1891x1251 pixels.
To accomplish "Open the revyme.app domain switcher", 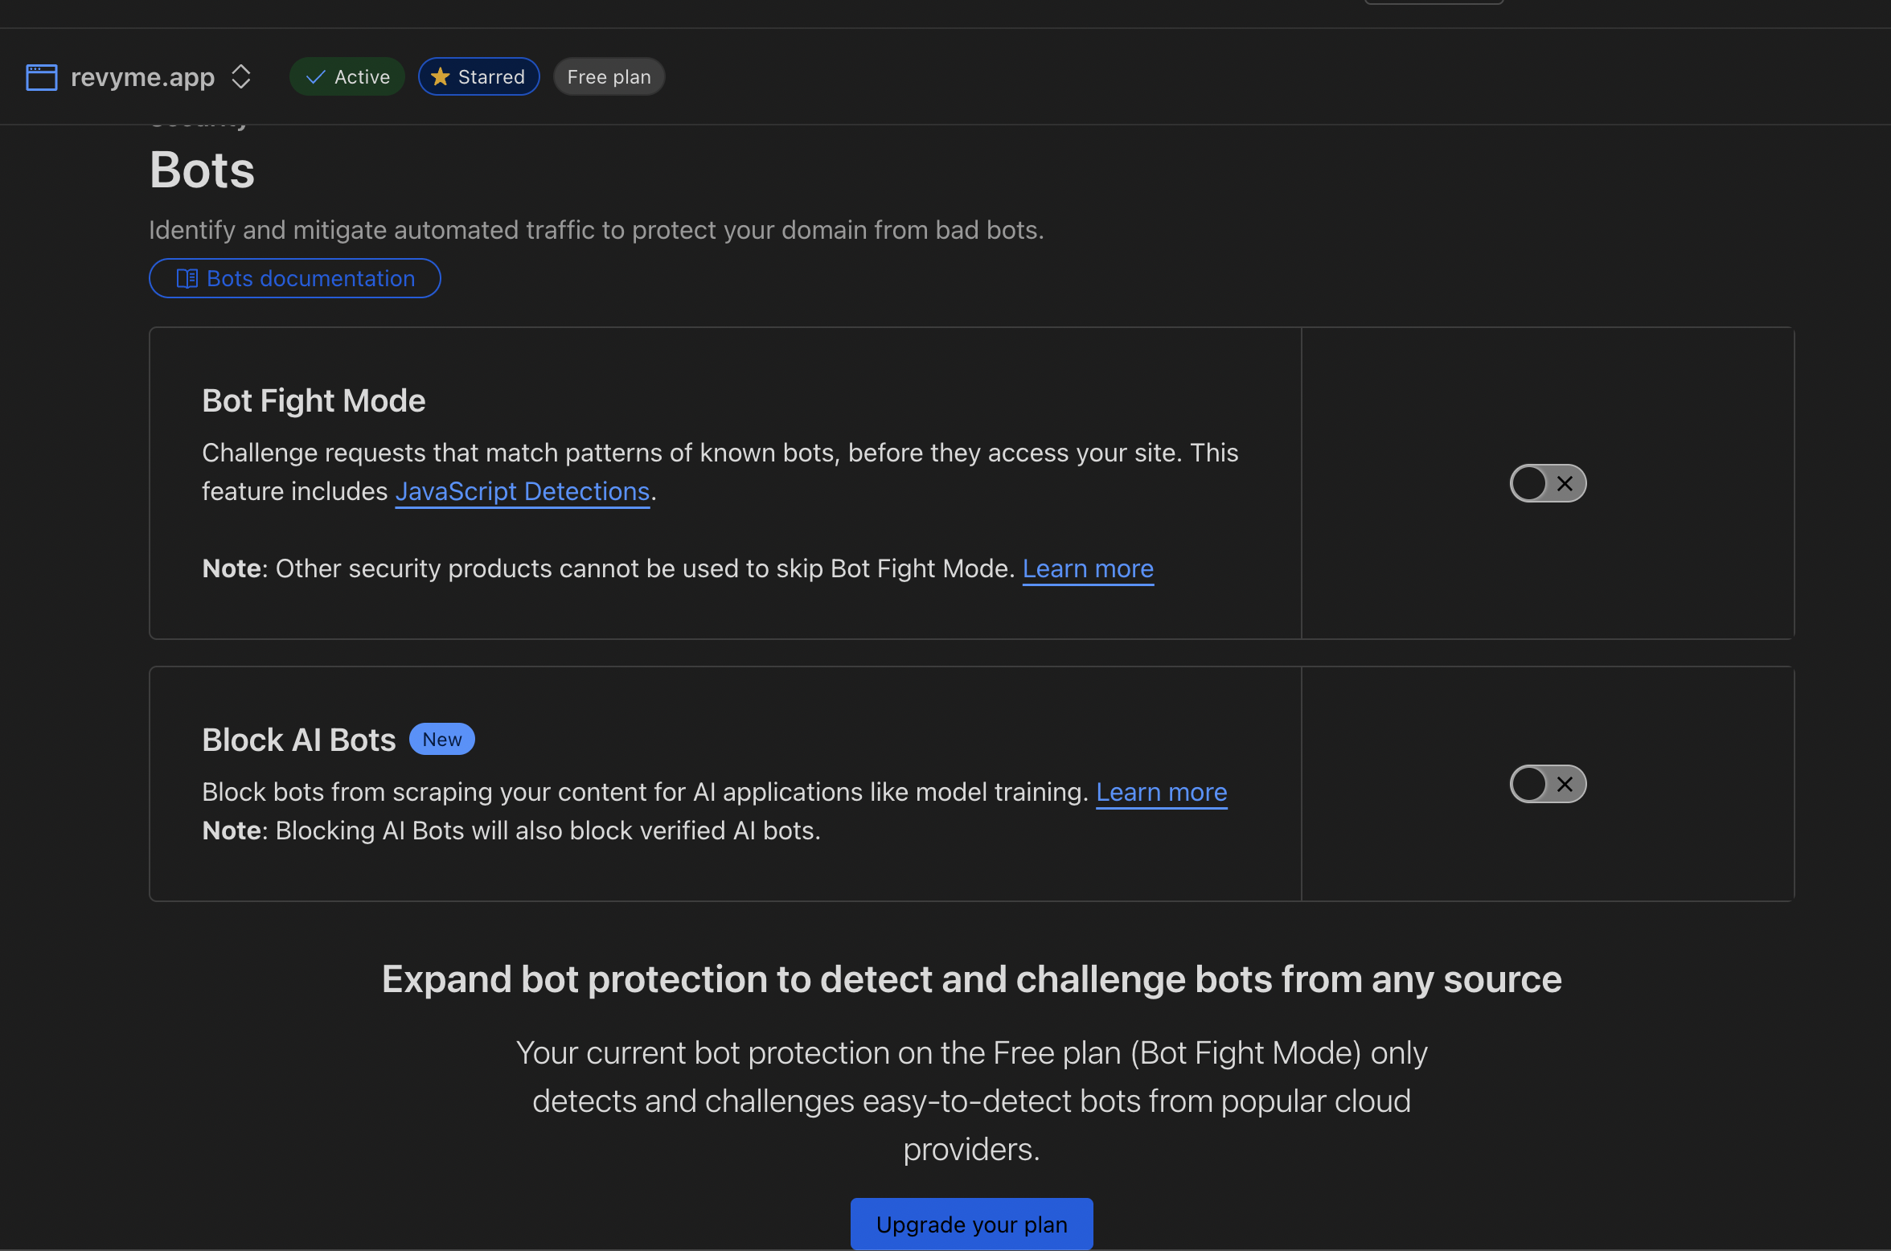I will 143,76.
